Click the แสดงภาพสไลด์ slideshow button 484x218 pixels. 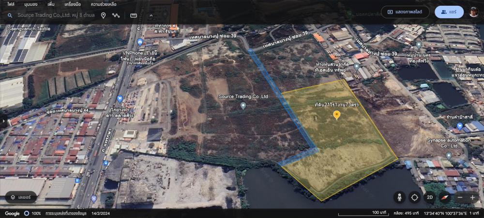click(x=405, y=12)
